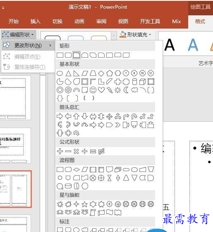Pick the multiply sign equation shape
The width and height of the screenshot is (213, 232).
pos(77,151)
